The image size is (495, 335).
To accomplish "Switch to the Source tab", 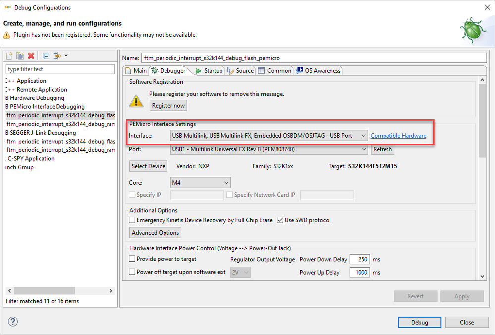I will coord(240,71).
